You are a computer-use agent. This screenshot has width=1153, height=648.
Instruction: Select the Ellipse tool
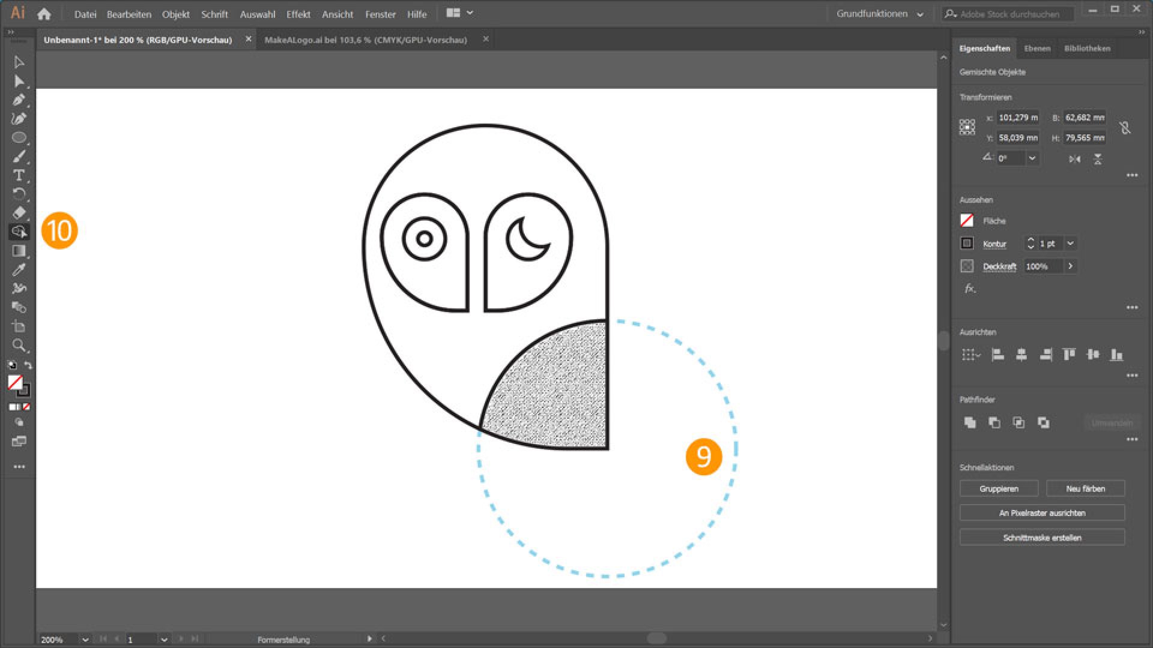pos(19,137)
